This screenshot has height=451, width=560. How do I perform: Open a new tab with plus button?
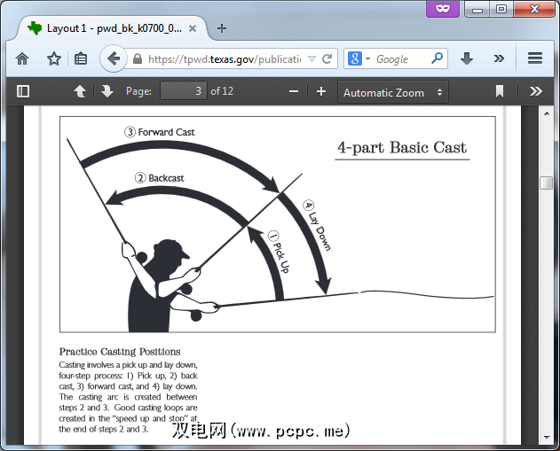click(222, 27)
